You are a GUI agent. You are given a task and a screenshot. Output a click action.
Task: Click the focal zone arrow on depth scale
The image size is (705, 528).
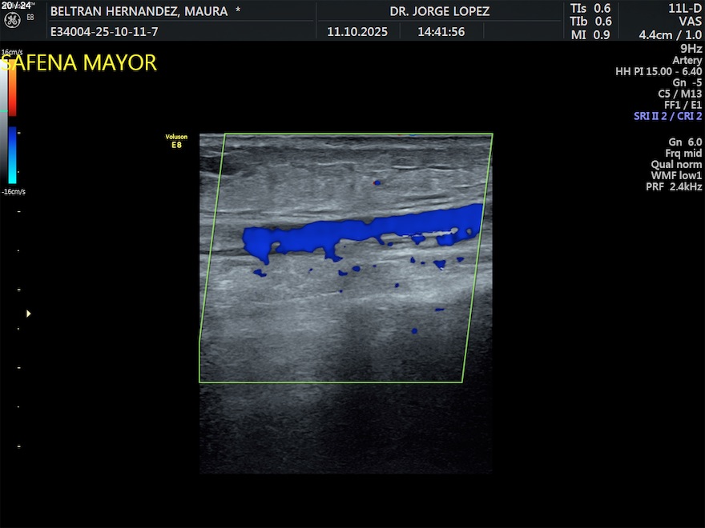(29, 314)
